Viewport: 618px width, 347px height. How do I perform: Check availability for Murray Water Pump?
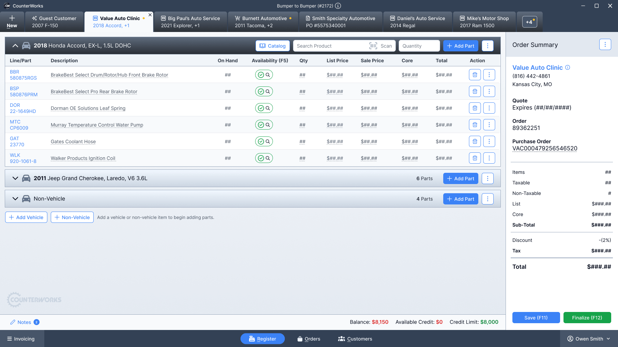(x=264, y=125)
